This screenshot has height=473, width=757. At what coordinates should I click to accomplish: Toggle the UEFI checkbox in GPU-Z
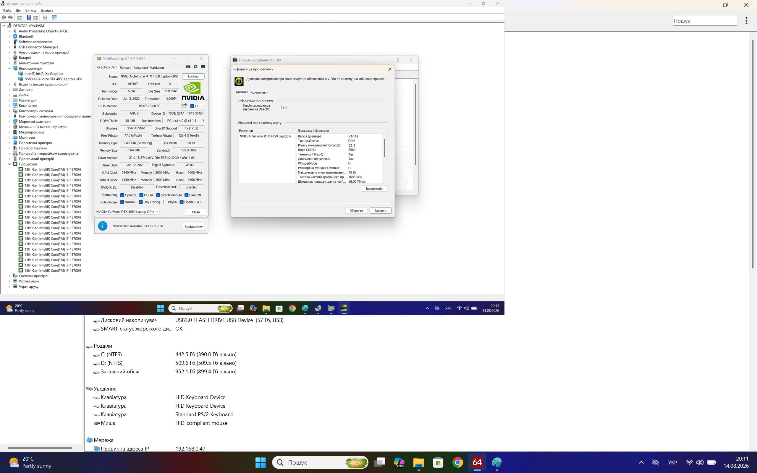(x=192, y=106)
